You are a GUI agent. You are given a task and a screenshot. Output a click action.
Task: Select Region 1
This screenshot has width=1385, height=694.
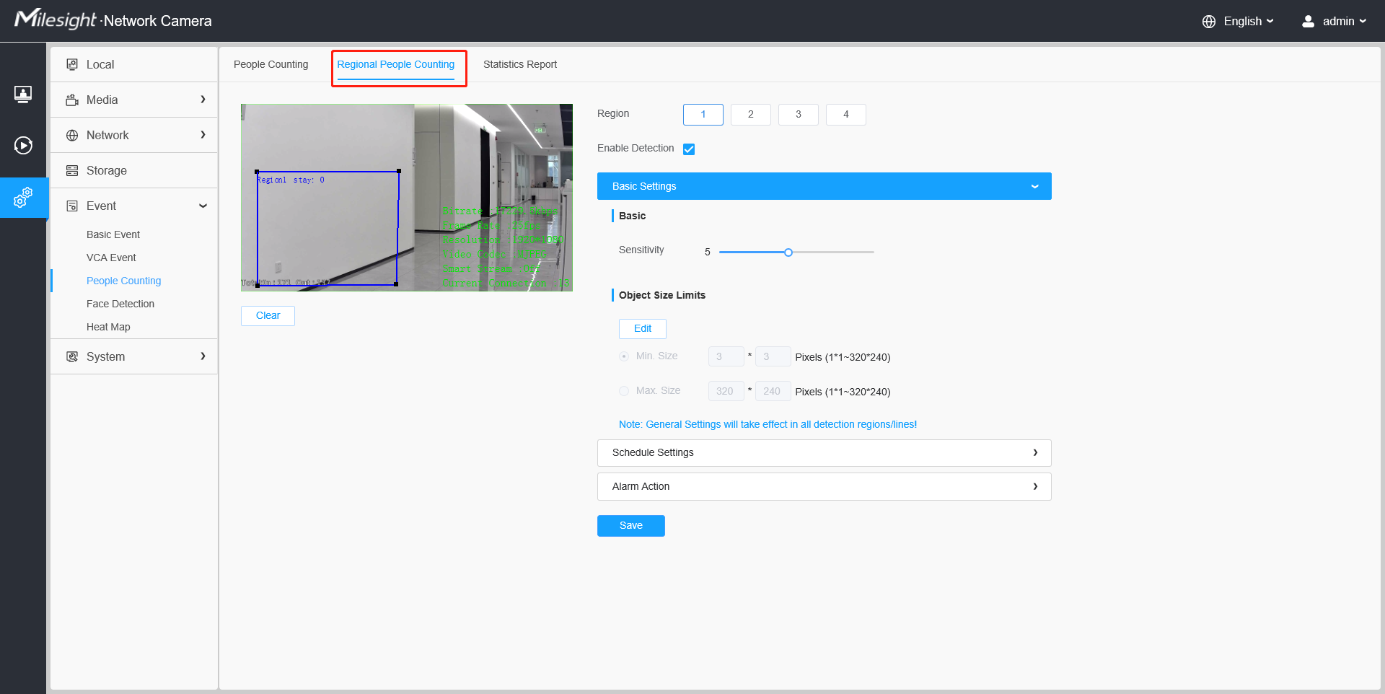click(x=703, y=115)
